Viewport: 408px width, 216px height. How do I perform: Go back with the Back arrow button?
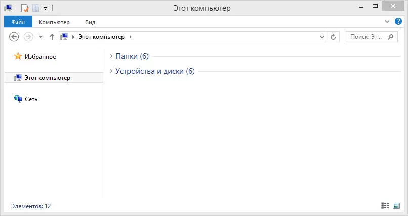(x=14, y=37)
